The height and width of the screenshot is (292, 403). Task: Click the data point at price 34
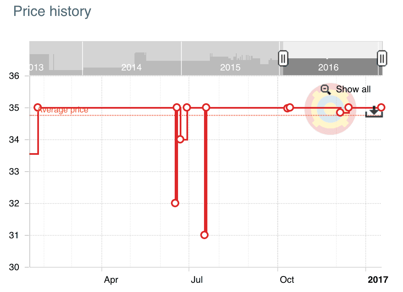(x=180, y=139)
